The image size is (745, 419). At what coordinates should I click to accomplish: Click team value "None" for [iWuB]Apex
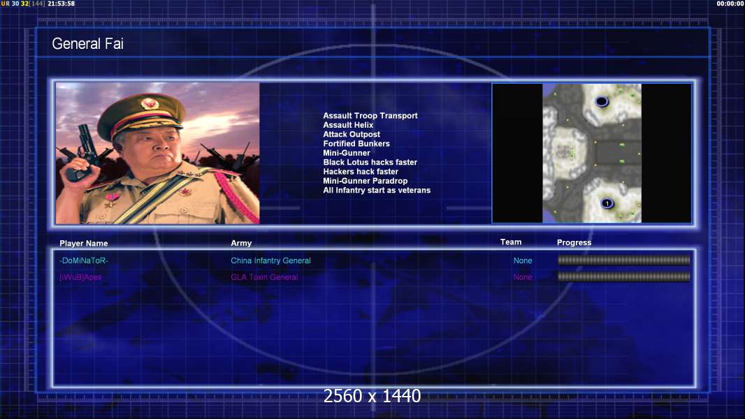(523, 277)
